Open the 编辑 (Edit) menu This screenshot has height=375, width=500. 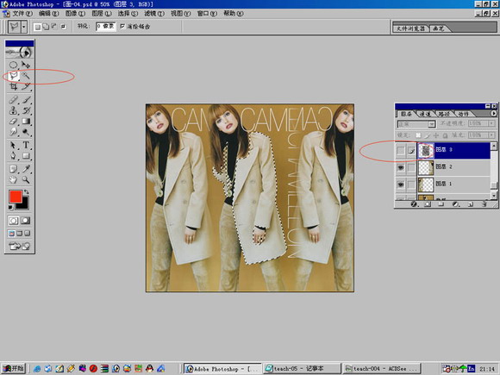[48, 14]
